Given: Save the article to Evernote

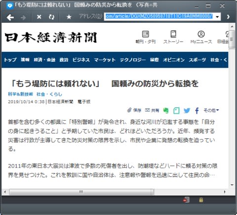Looking at the screenshot, I should (166, 111).
